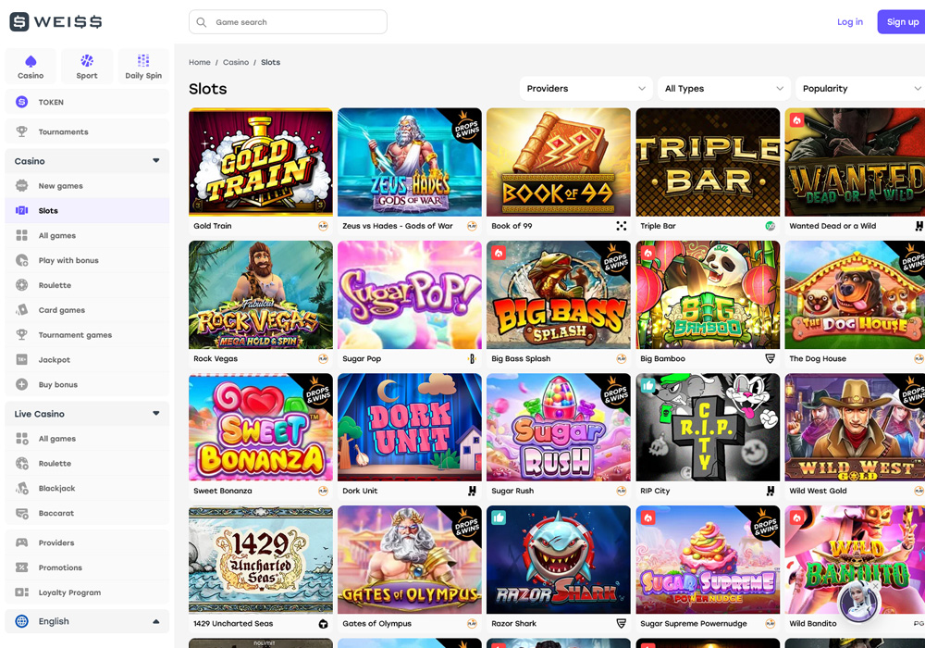Screen dimensions: 925x648
Task: Go to Casino via breadcrumb
Action: point(236,62)
